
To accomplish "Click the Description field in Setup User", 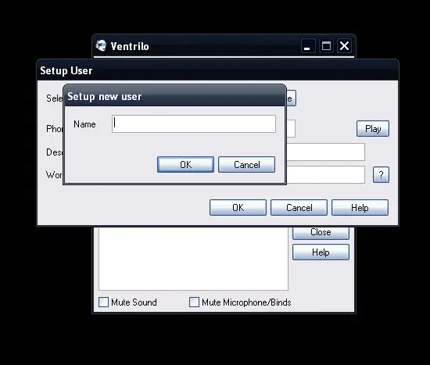I will [325, 152].
